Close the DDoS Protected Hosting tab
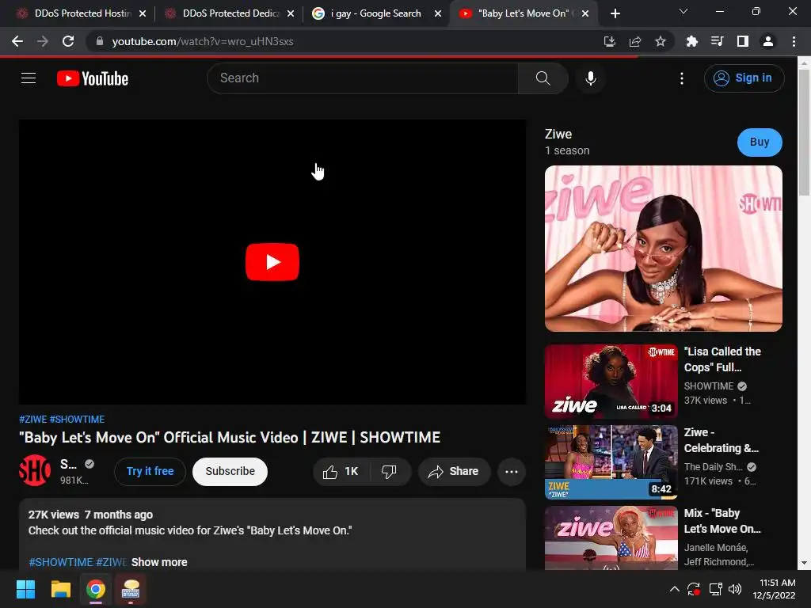The width and height of the screenshot is (811, 608). (x=143, y=13)
